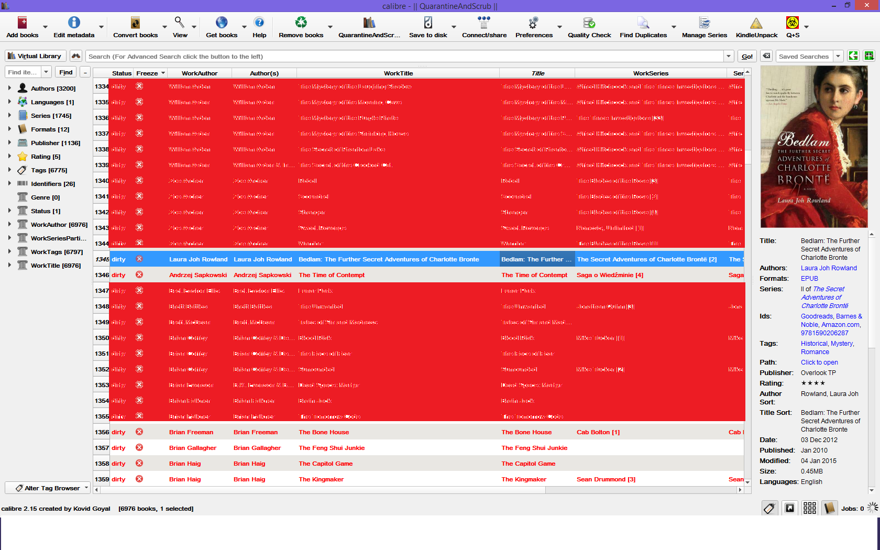This screenshot has width=880, height=550.
Task: Click the 'Click to open' path link
Action: [819, 362]
